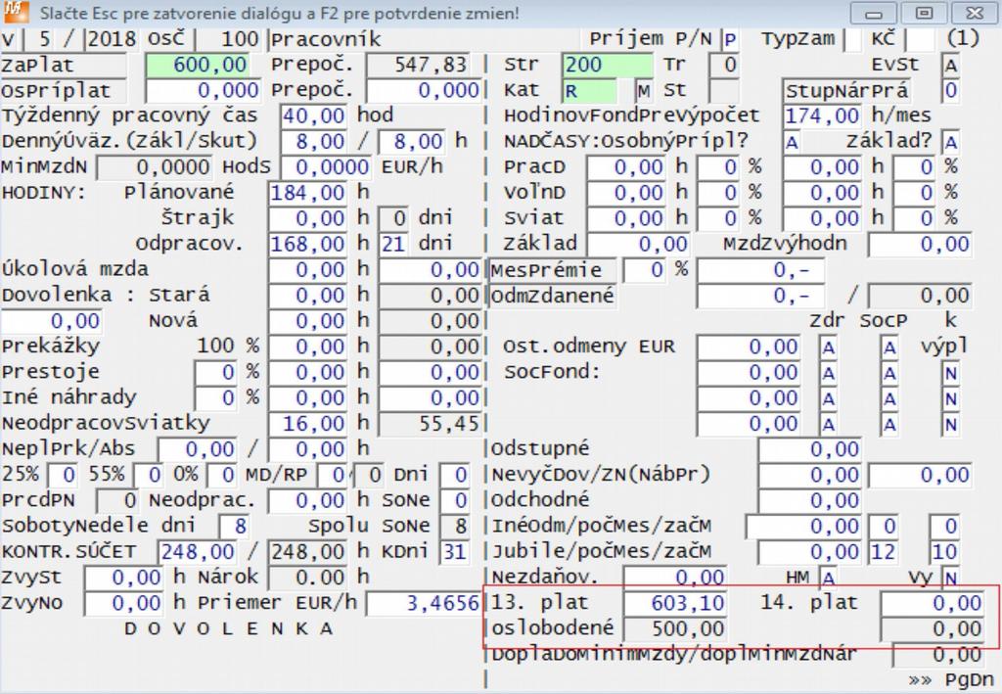
Task: Click the NeodpracovSviatky hours field 16,00
Action: pyautogui.click(x=308, y=424)
